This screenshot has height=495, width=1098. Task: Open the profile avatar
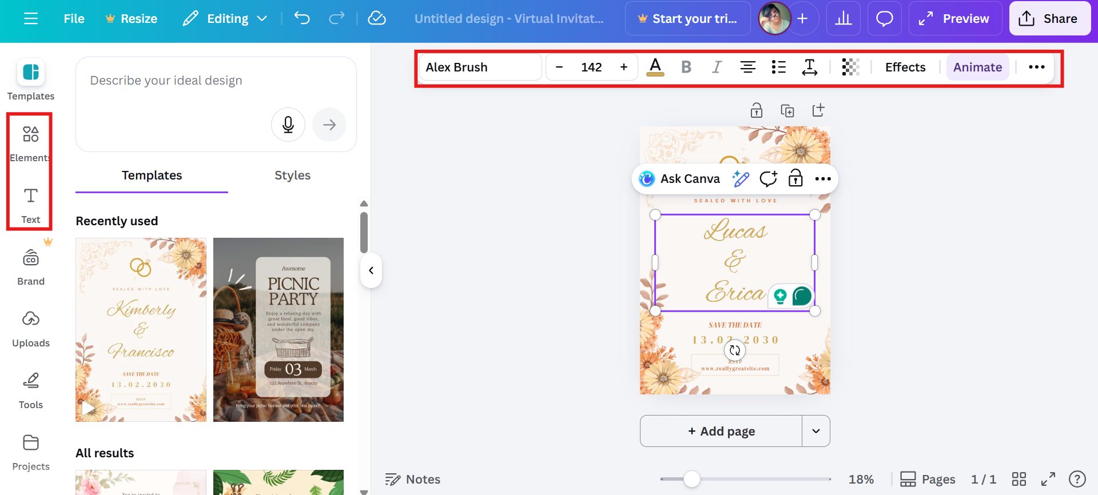pos(774,18)
